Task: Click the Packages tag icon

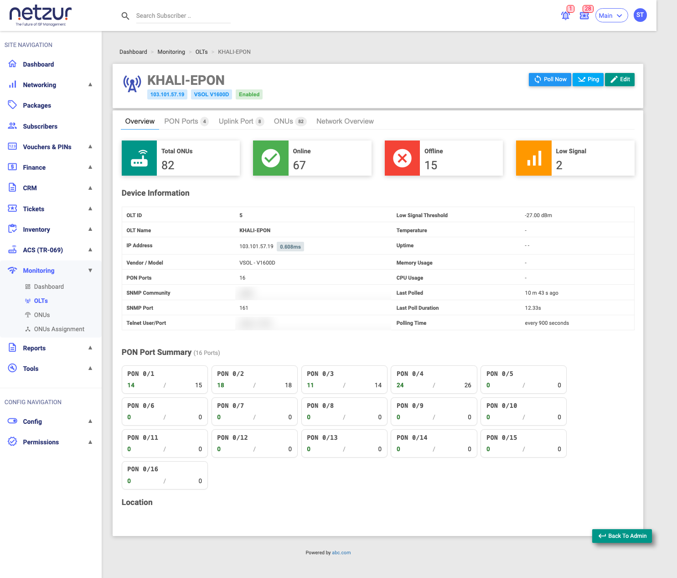Action: click(x=13, y=105)
